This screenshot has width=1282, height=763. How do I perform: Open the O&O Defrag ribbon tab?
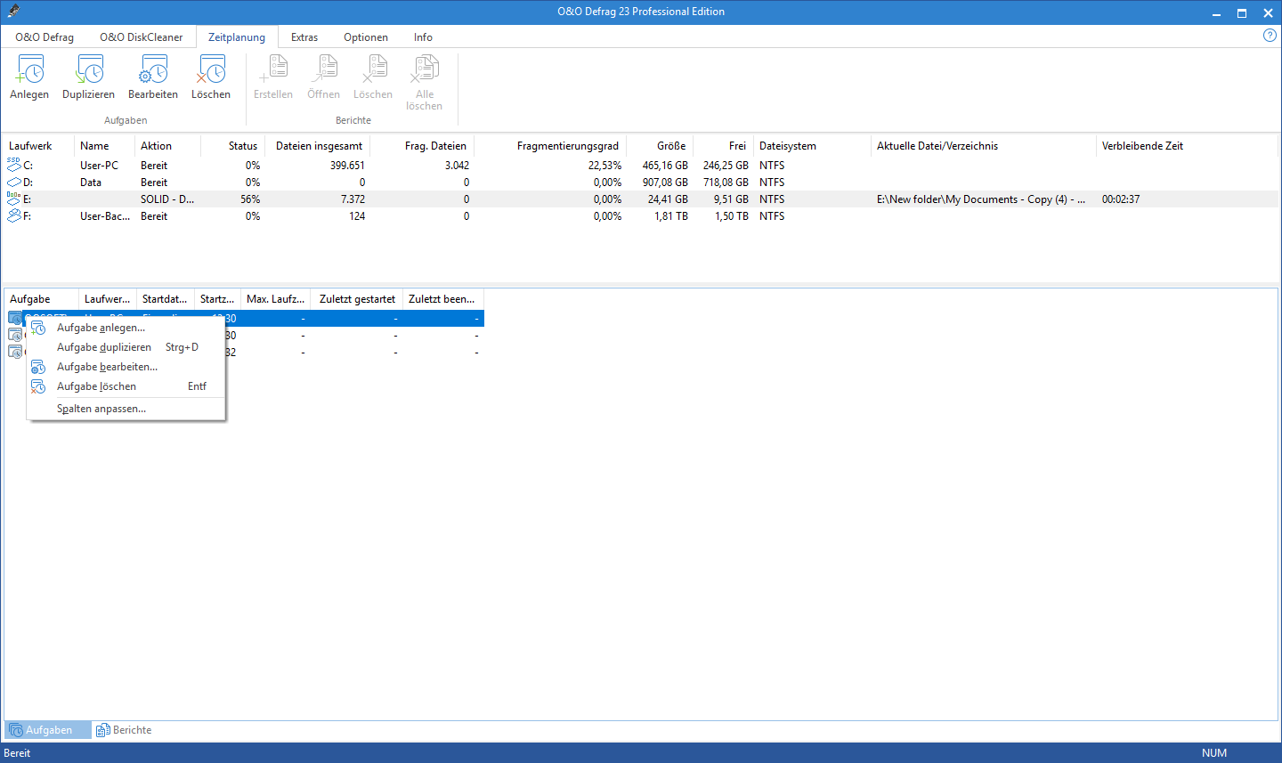pyautogui.click(x=45, y=37)
